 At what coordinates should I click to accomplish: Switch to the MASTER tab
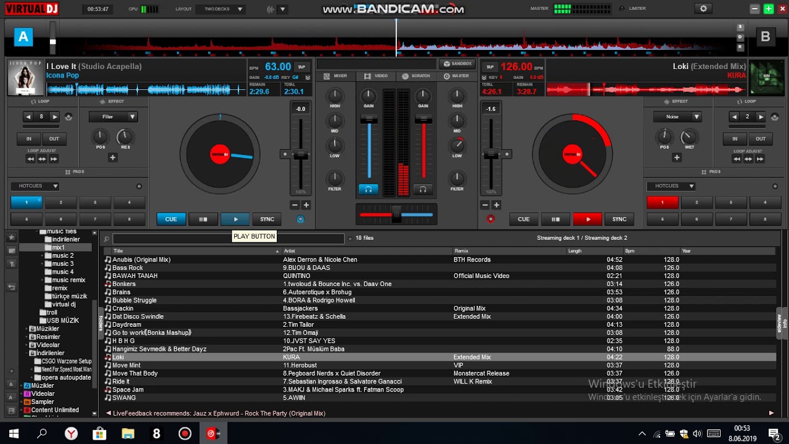(x=456, y=76)
